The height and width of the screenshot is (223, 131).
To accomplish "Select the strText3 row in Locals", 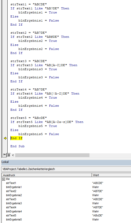I will pyautogui.click(x=66, y=199).
